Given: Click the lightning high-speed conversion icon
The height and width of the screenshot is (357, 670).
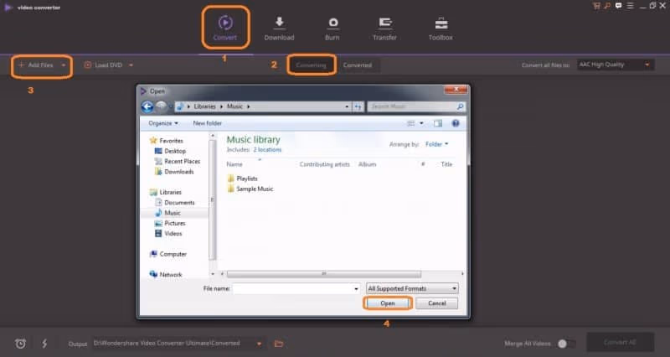Looking at the screenshot, I should tap(44, 344).
